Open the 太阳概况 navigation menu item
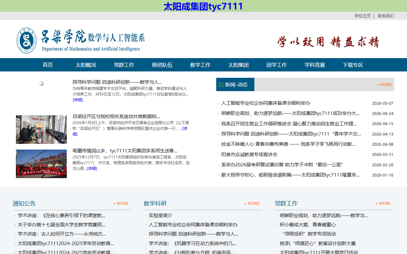This screenshot has width=407, height=254. (x=86, y=65)
